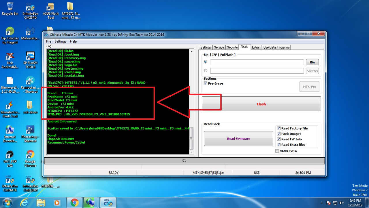Click the 0% progress bar
369x208 pixels.
click(x=184, y=161)
